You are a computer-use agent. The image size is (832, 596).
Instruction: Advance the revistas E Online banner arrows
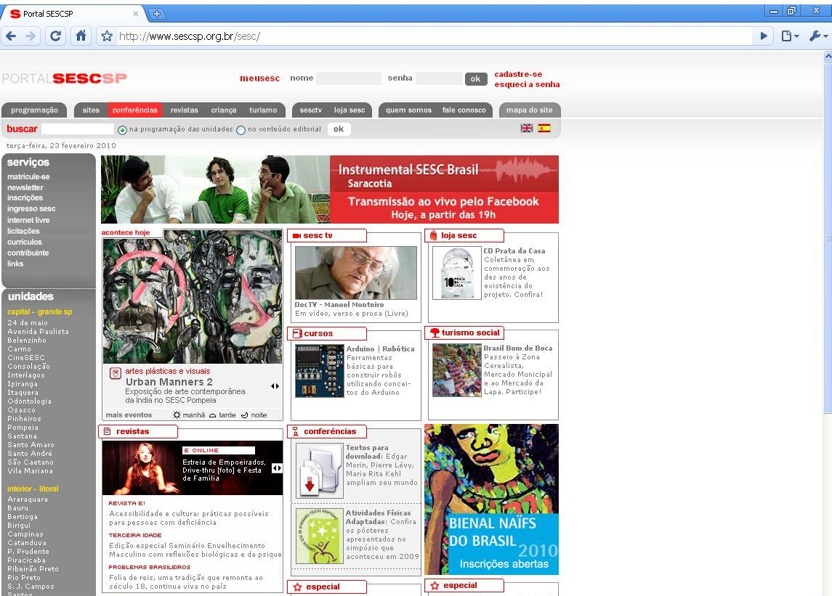277,468
